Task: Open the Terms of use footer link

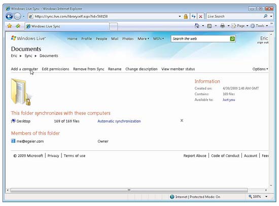Action: 75,156
